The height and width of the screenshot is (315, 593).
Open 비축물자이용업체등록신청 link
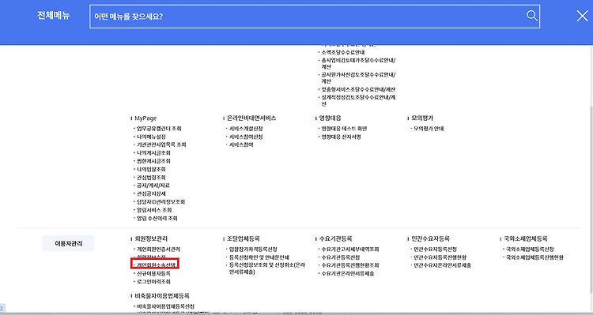(x=165, y=306)
